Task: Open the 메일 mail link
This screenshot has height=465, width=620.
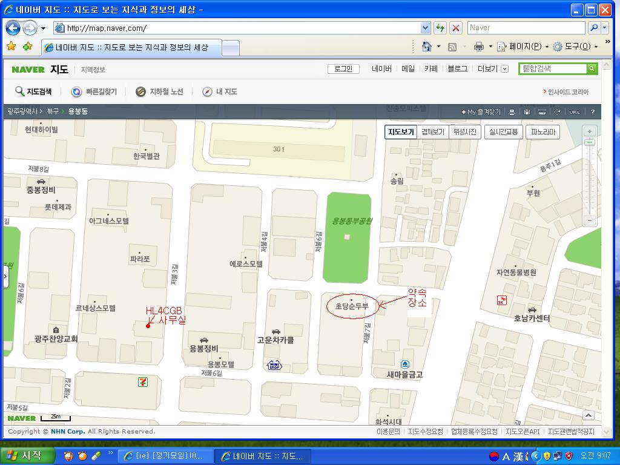Action: [x=408, y=69]
